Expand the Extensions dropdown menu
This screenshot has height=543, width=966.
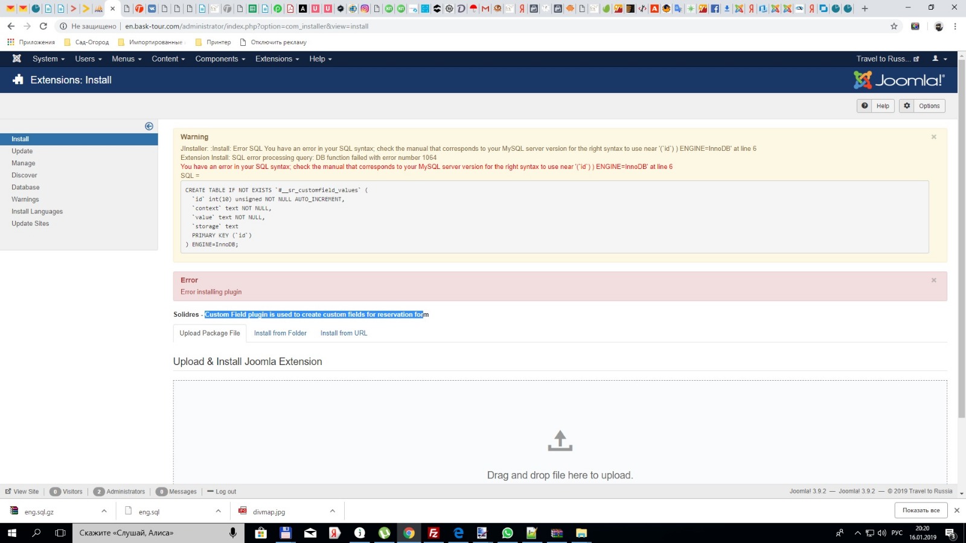tap(277, 59)
